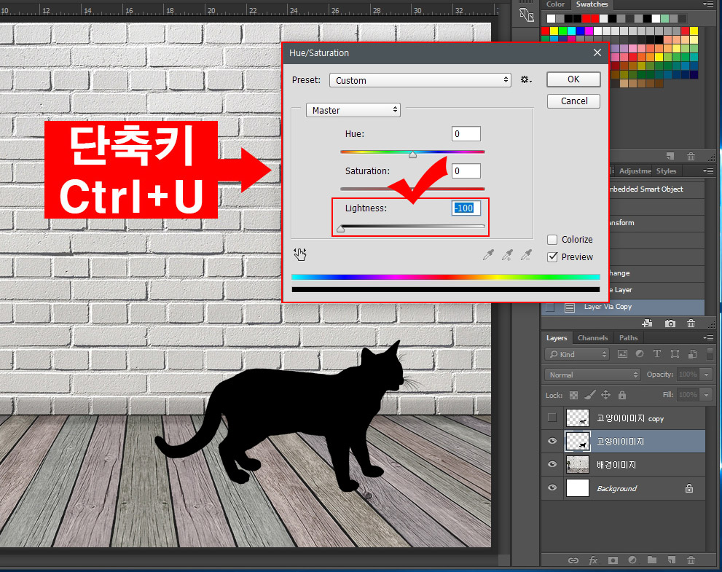Delete the current layer with trash icon
Viewport: 722px width, 572px height.
coord(691,560)
